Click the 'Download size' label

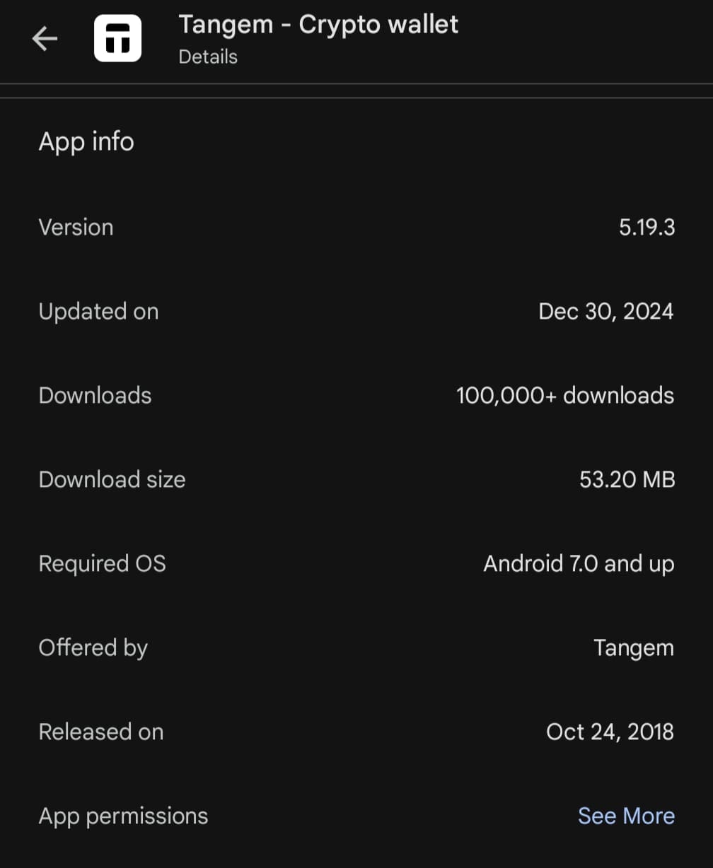click(x=112, y=479)
